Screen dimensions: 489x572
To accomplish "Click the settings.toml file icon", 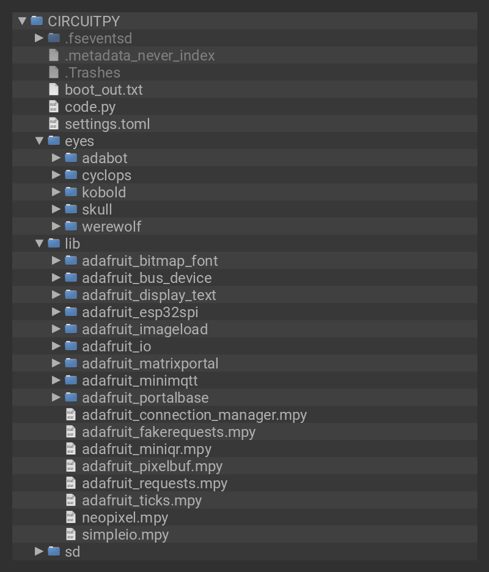I will [x=54, y=124].
